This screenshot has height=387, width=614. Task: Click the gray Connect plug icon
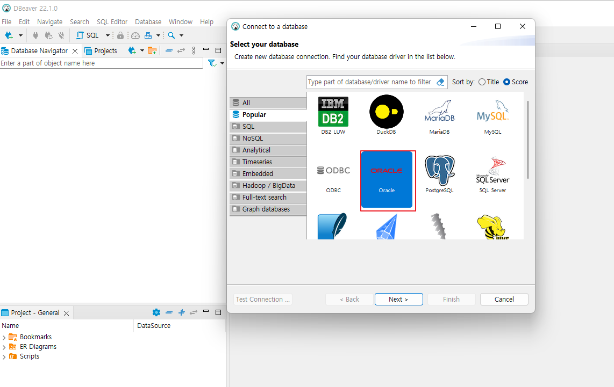(x=35, y=35)
